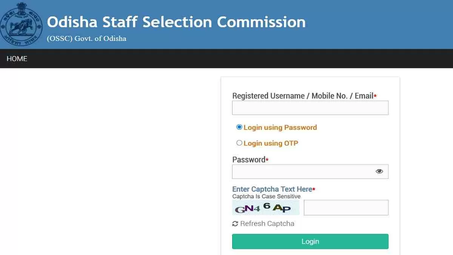Click the circular arrows refresh icon

click(235, 224)
